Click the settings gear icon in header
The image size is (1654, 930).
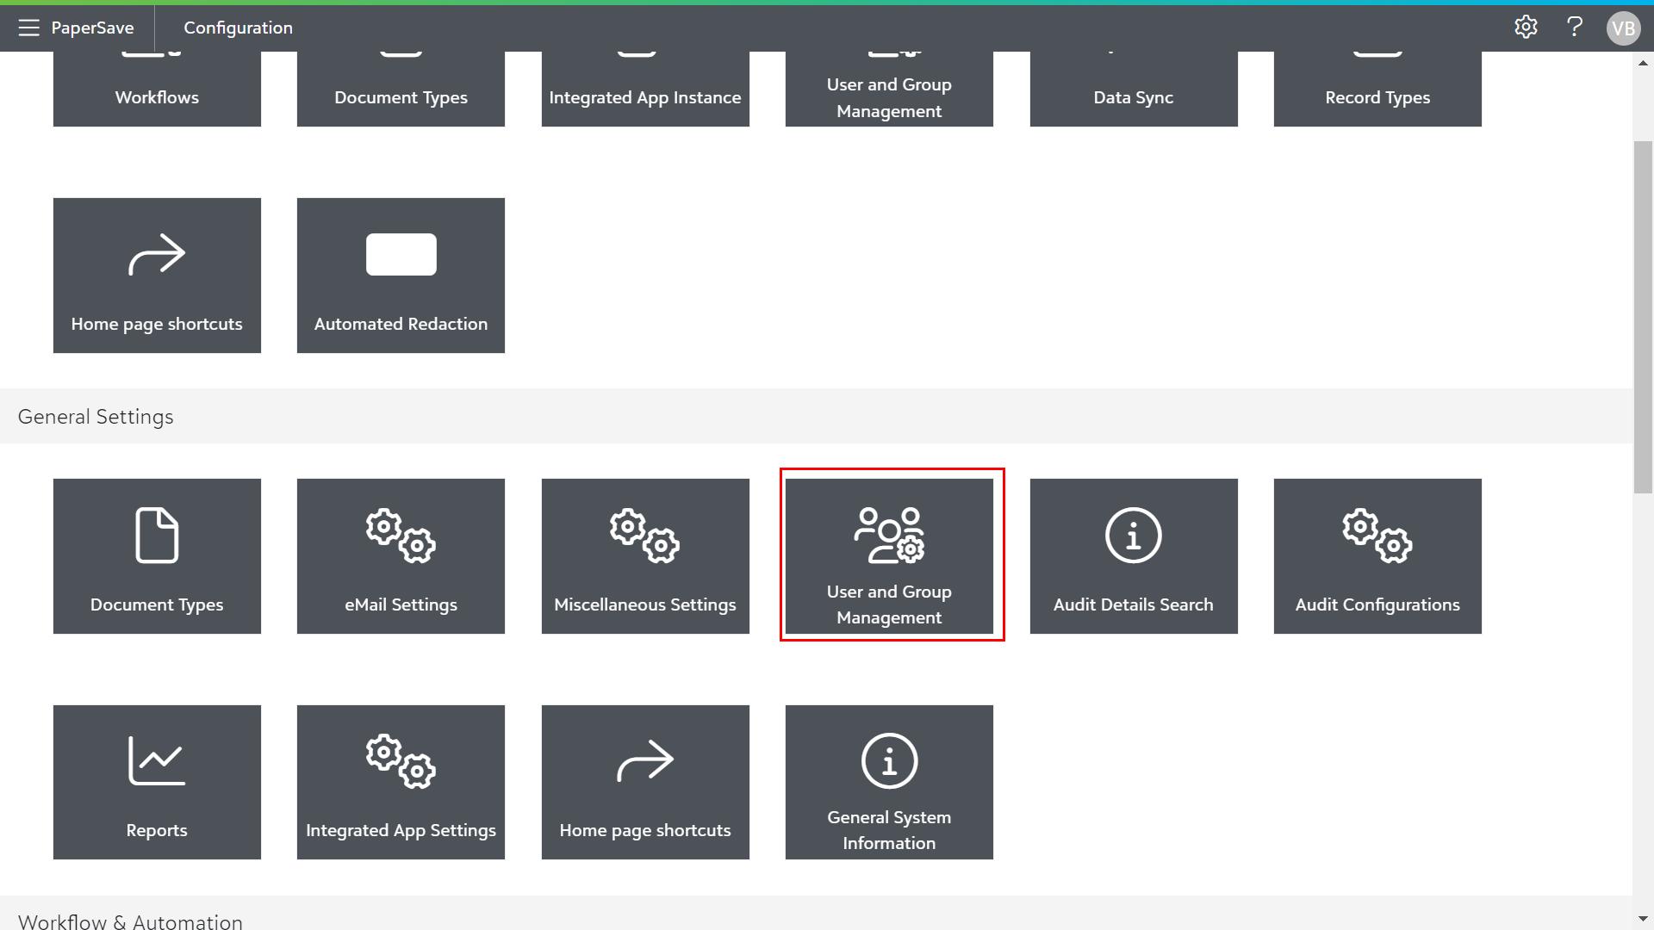[x=1526, y=28]
